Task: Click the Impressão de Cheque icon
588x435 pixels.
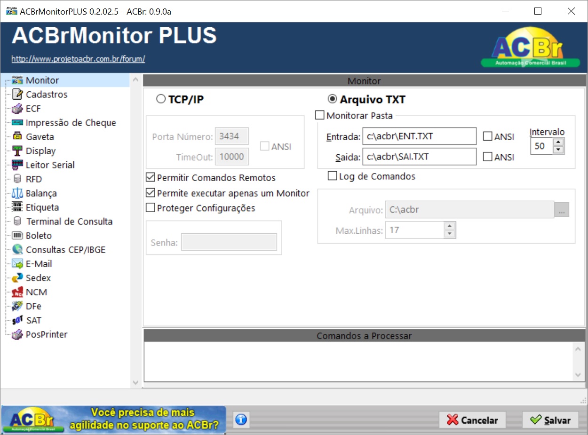Action: coord(17,123)
